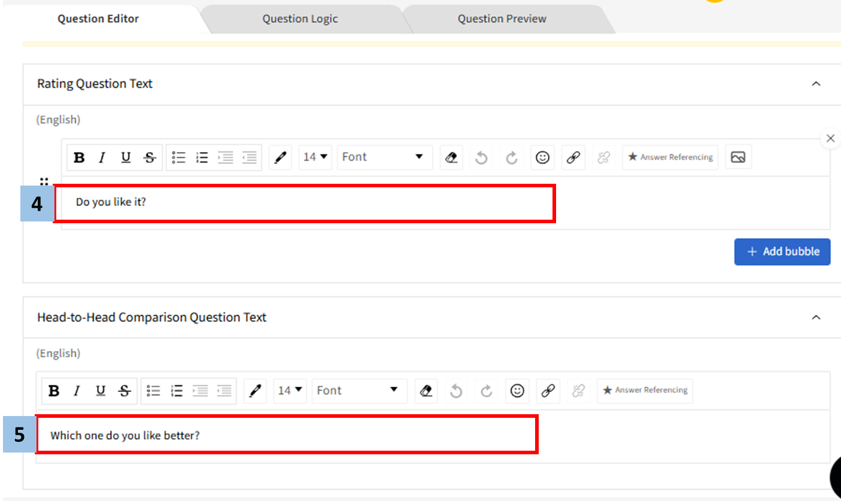Open the Question Preview tab
Viewport: 841px width, 501px height.
click(502, 19)
